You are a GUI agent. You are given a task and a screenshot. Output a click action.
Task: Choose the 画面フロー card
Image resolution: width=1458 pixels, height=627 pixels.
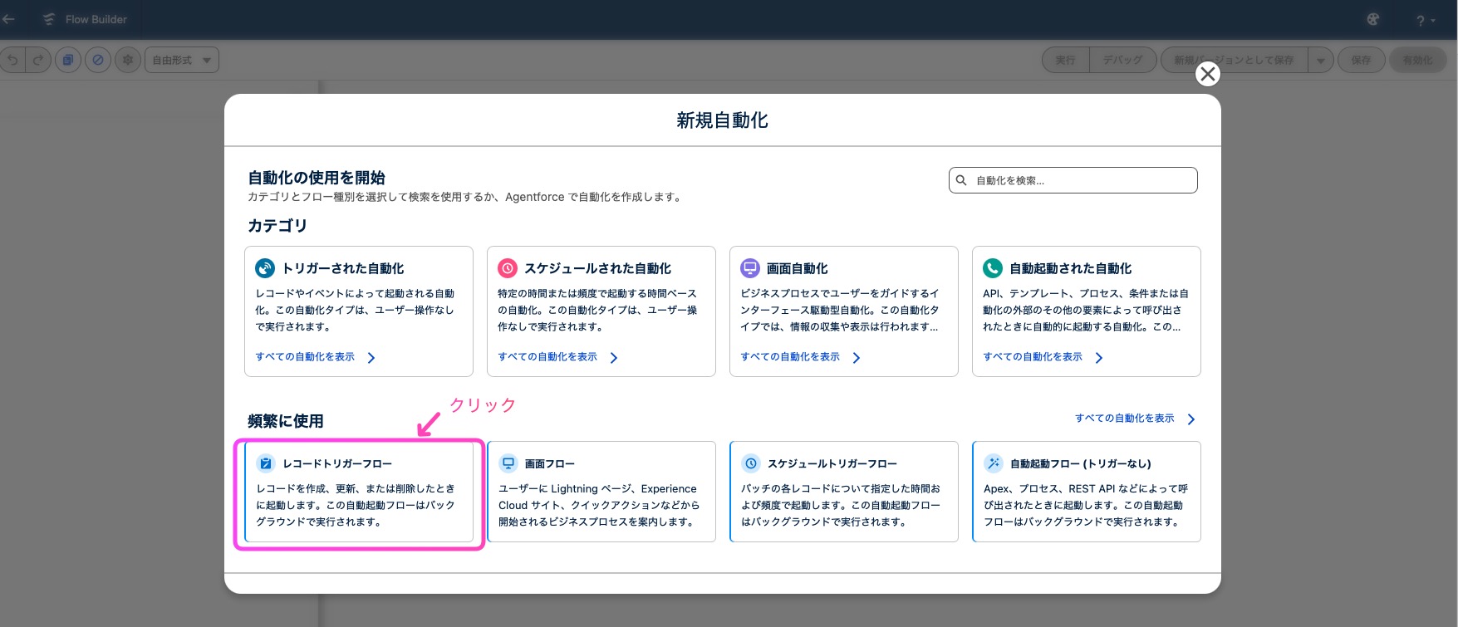point(601,492)
